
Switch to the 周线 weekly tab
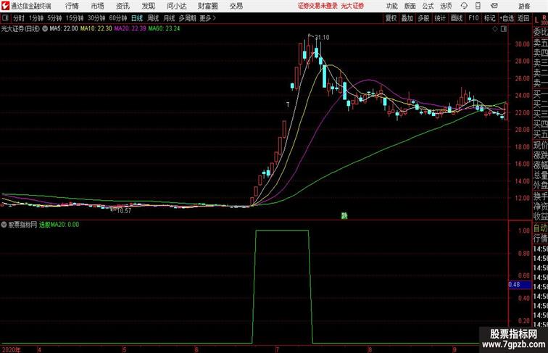[153, 18]
